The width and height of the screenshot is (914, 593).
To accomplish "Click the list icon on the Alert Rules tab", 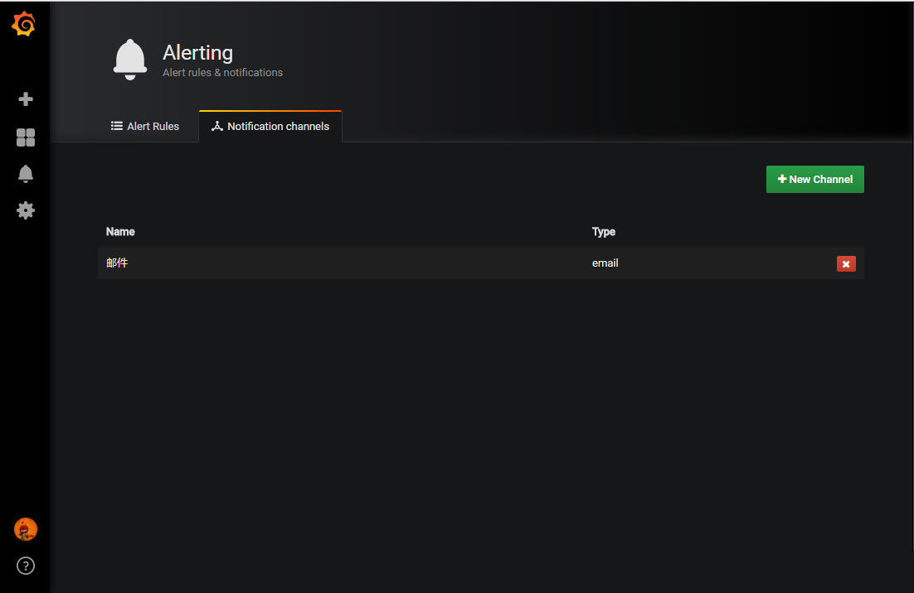I will pyautogui.click(x=115, y=126).
